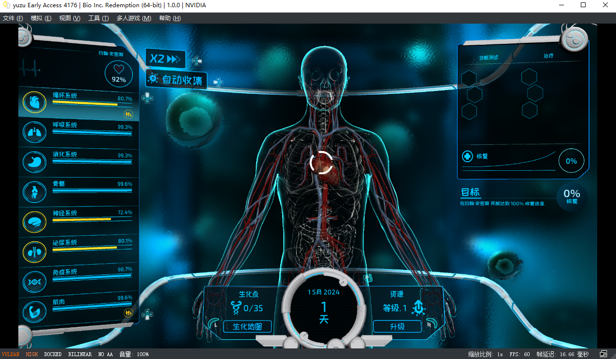Open the 模拟 (E) menu
The width and height of the screenshot is (616, 359).
click(41, 18)
